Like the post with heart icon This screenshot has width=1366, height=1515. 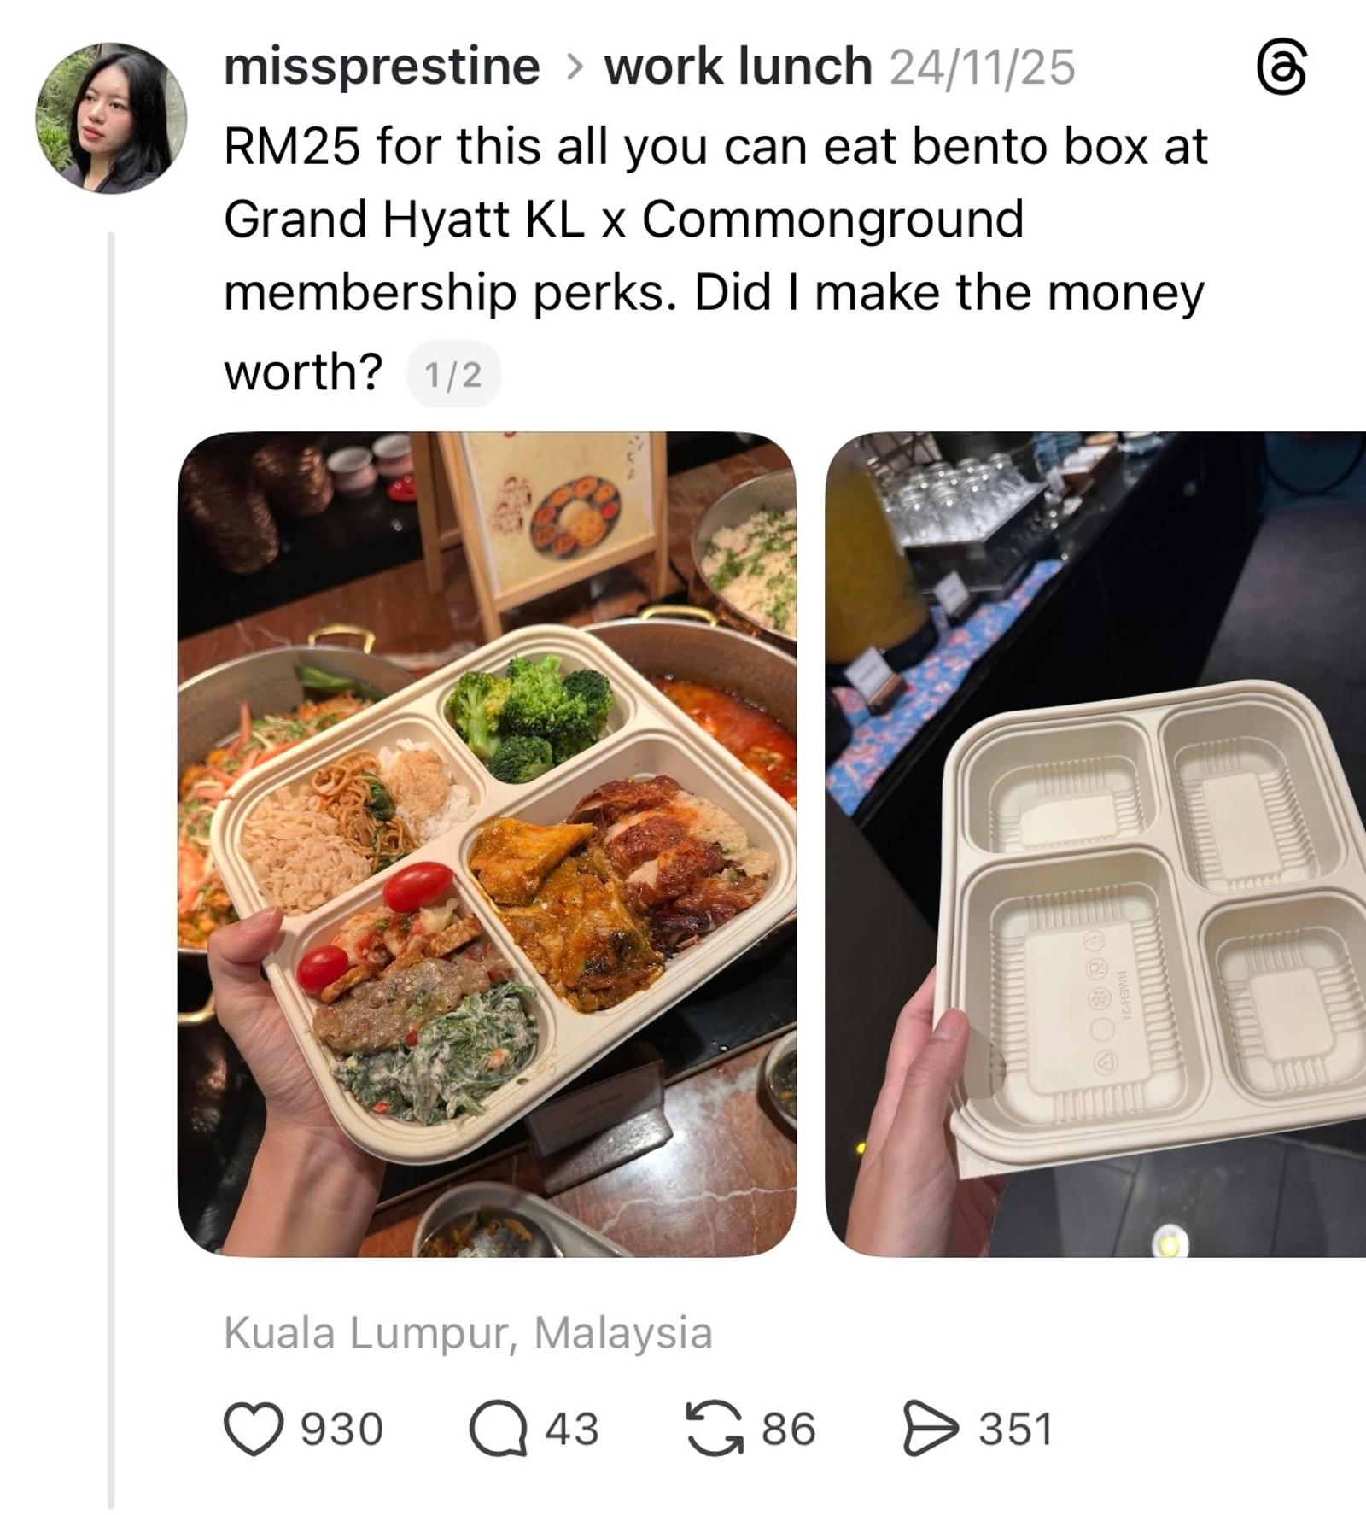(254, 1429)
